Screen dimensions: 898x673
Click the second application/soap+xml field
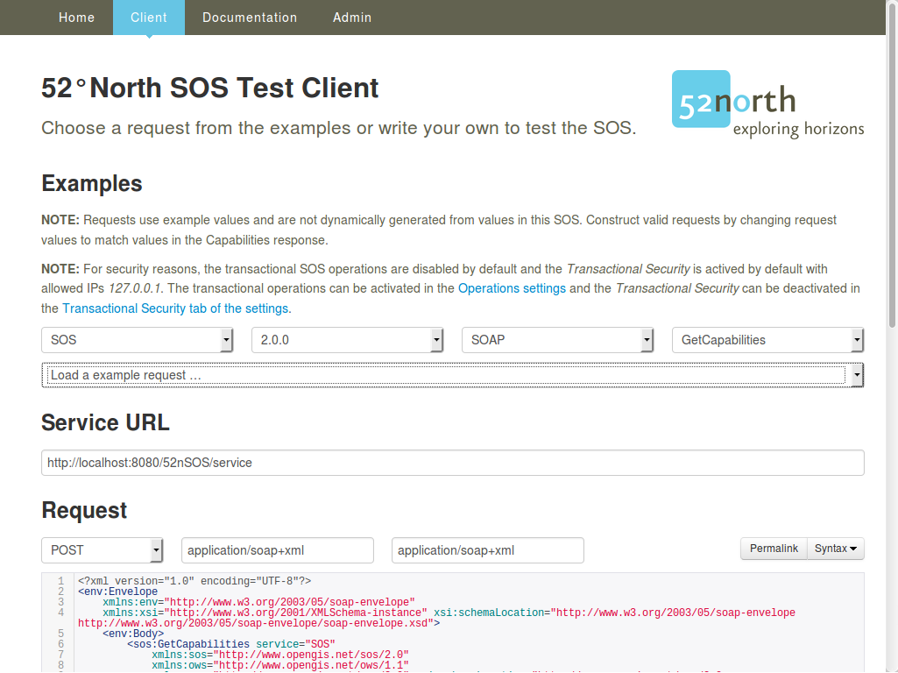(488, 550)
